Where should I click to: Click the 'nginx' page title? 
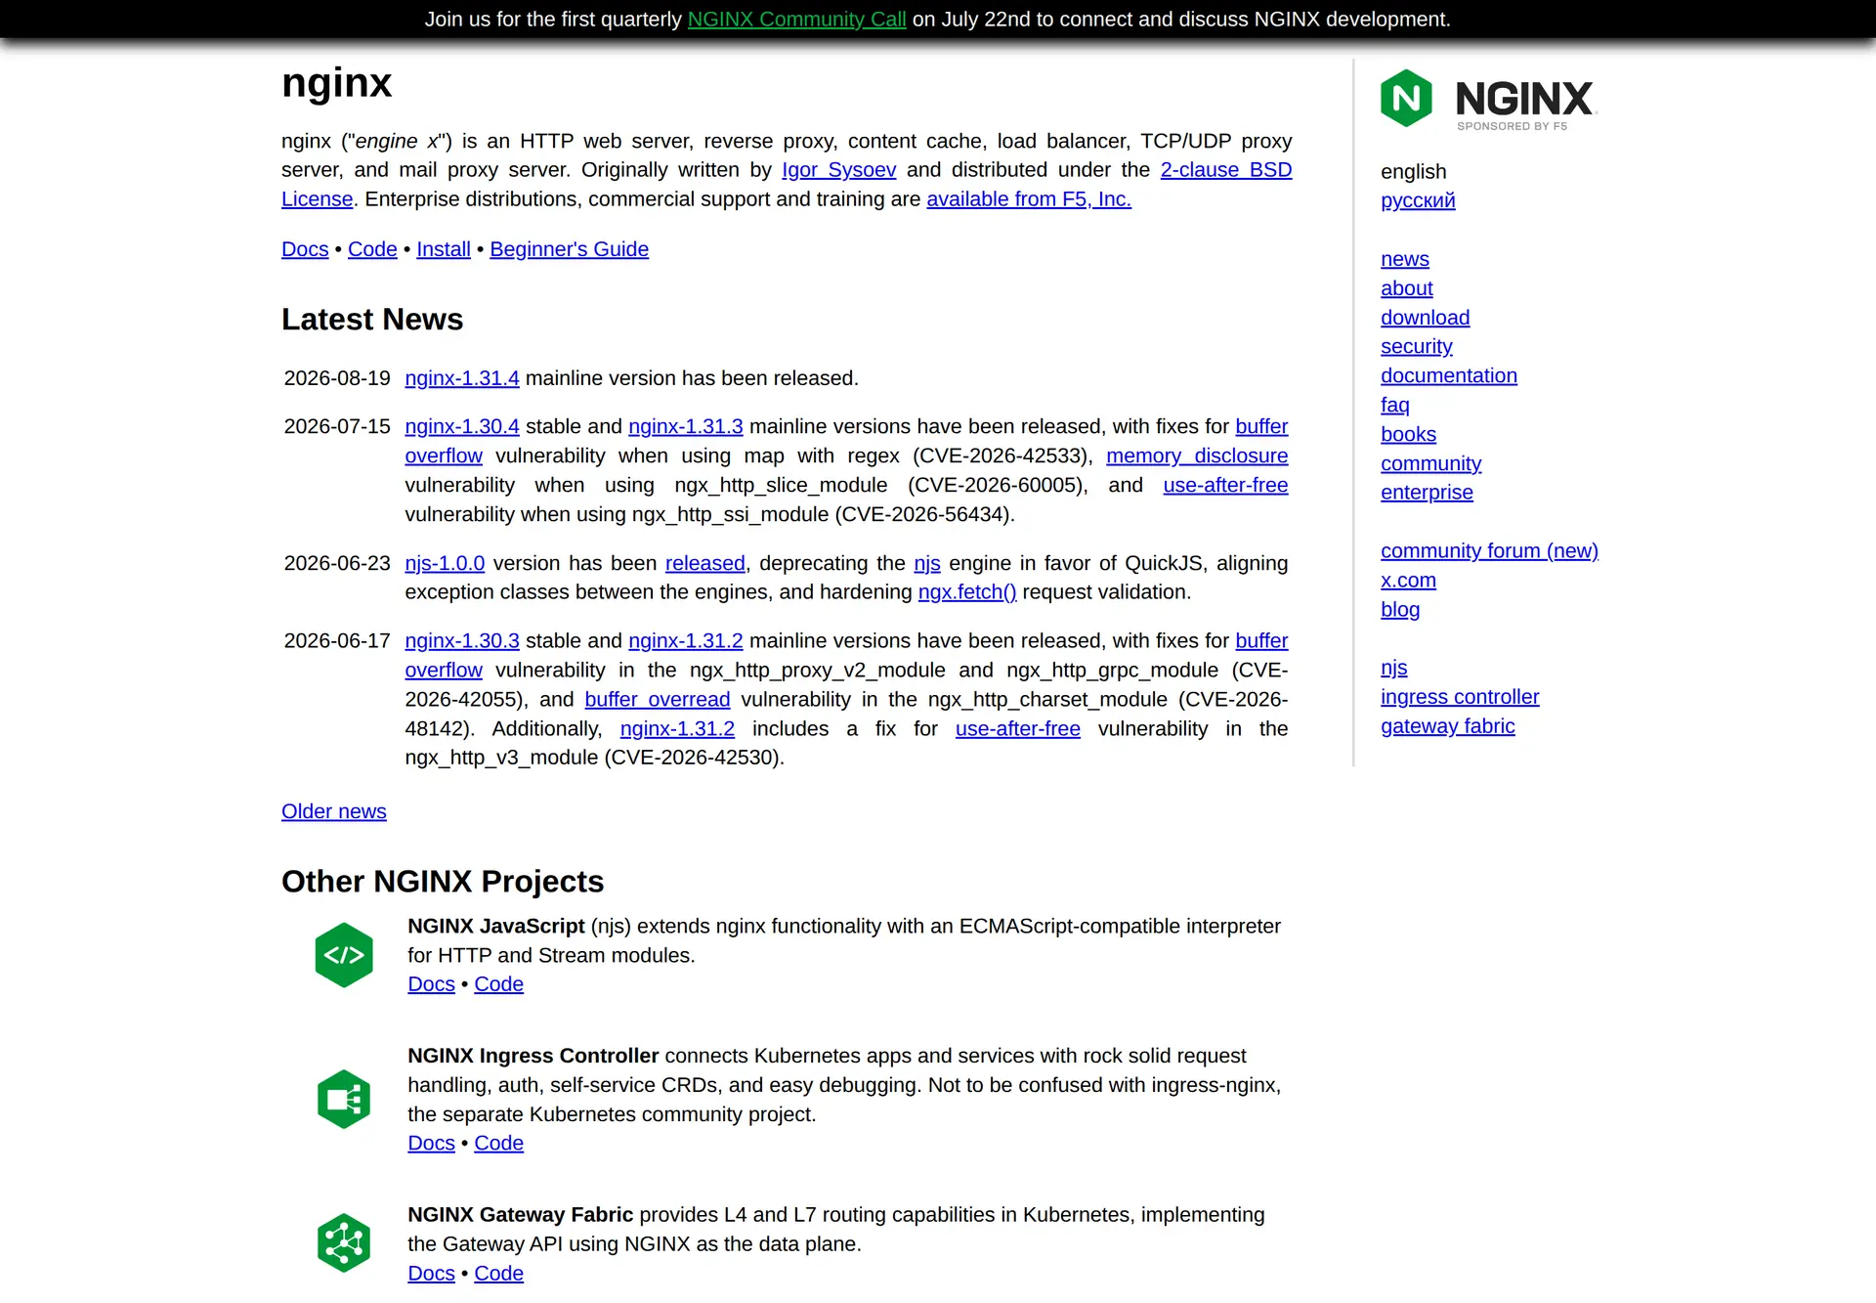pyautogui.click(x=337, y=83)
